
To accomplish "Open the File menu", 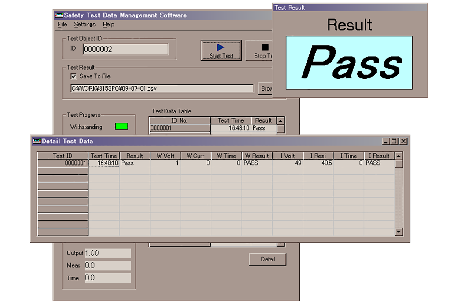I will tap(62, 25).
